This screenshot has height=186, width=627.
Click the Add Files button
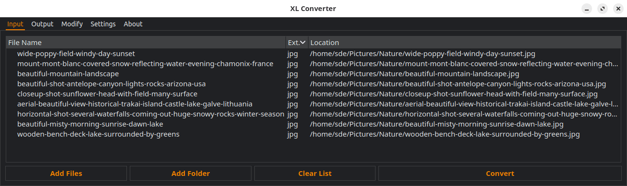66,174
